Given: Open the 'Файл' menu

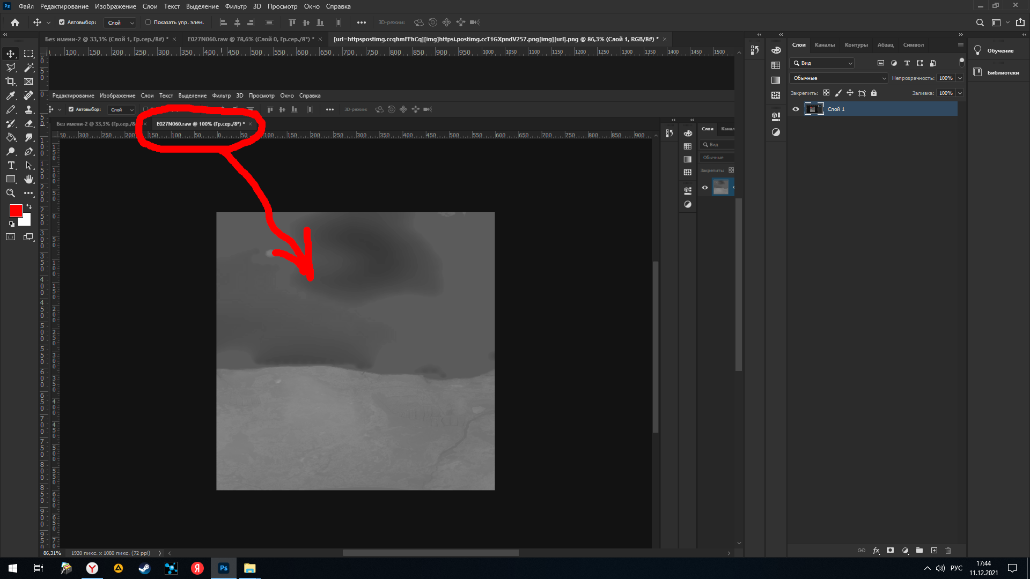Looking at the screenshot, I should (26, 6).
